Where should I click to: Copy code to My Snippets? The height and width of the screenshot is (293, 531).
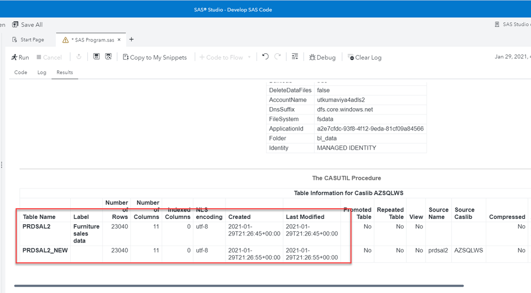point(155,57)
